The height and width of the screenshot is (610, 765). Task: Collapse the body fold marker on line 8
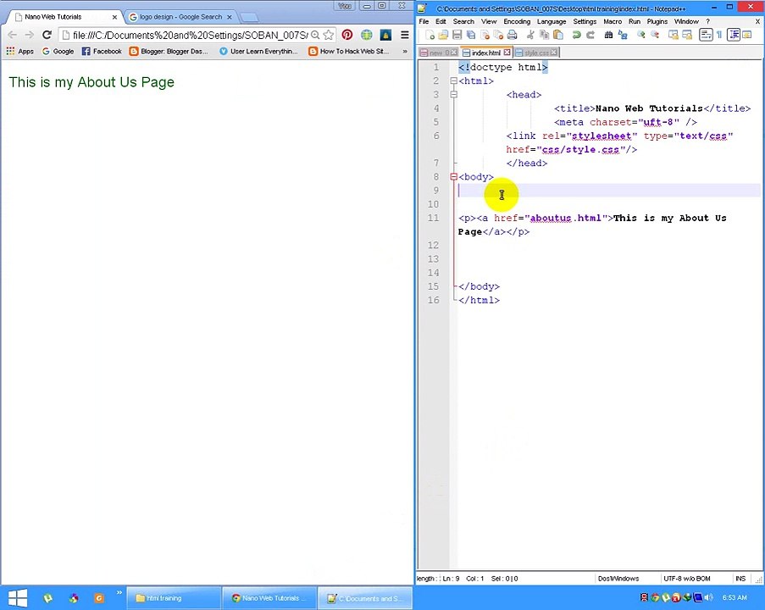point(454,177)
